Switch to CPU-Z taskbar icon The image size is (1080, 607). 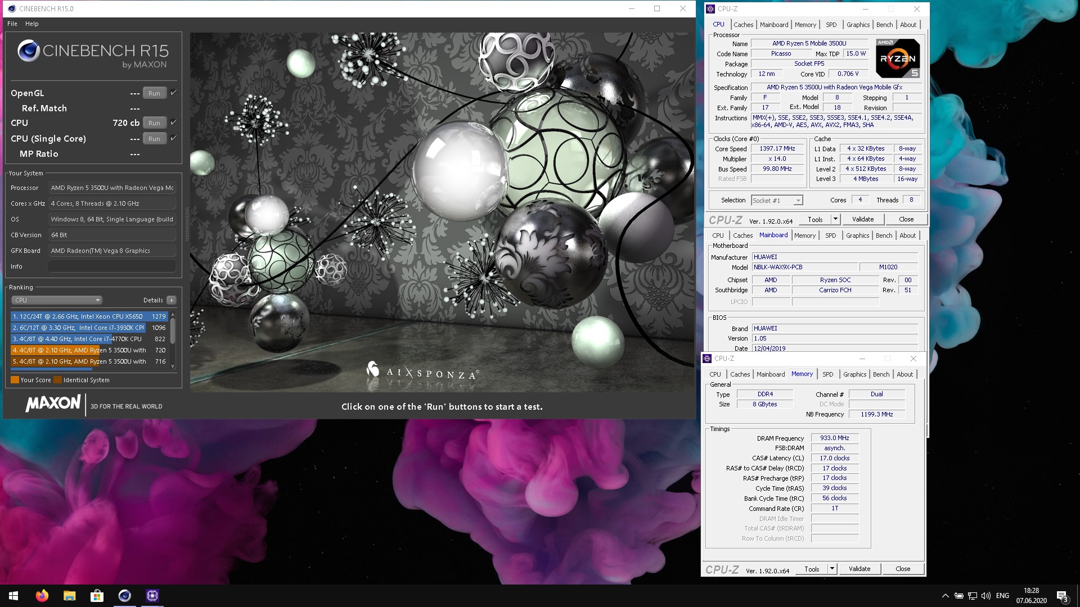[152, 596]
